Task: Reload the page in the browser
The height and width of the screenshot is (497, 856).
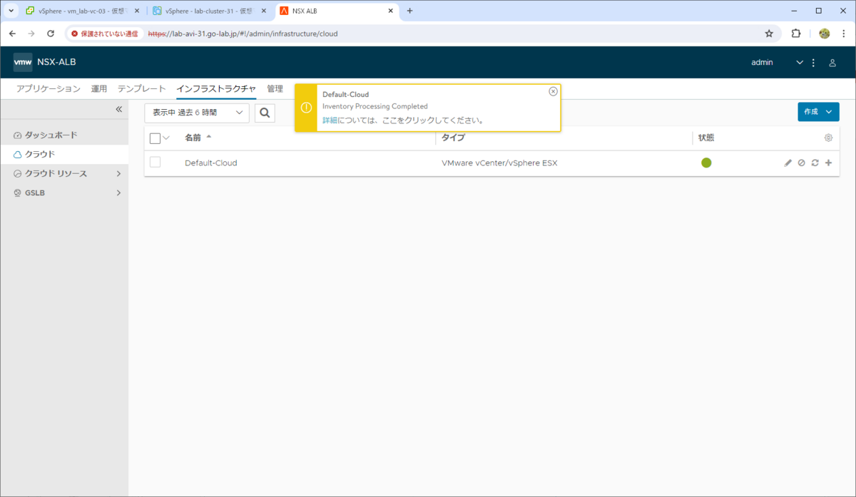Action: (x=51, y=34)
